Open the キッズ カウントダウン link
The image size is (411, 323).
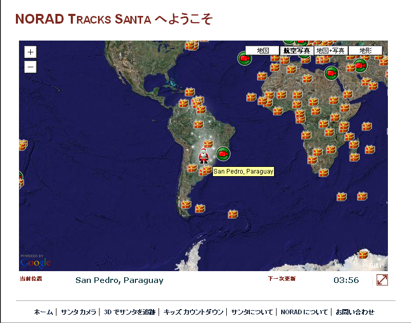point(193,312)
